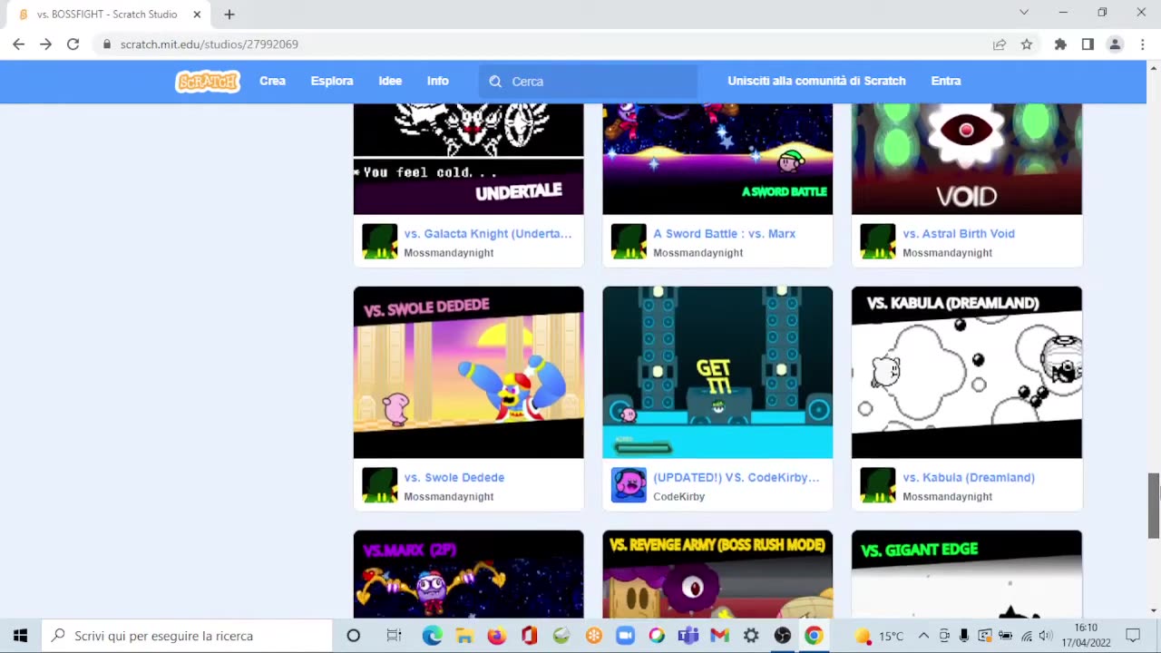
Task: Open the Chrome extensions puzzle icon
Action: tap(1060, 44)
